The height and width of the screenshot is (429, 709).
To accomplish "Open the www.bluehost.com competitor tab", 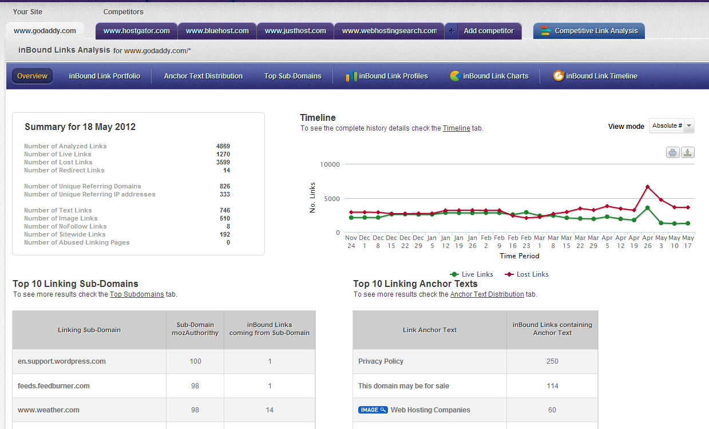I will point(217,31).
